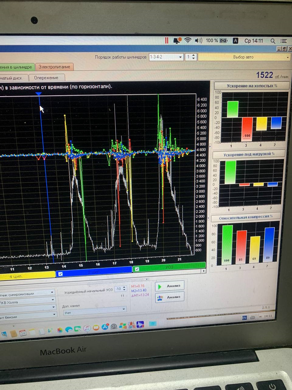Click the УОЗ value -10 stepper arrows

pyautogui.click(x=124, y=289)
